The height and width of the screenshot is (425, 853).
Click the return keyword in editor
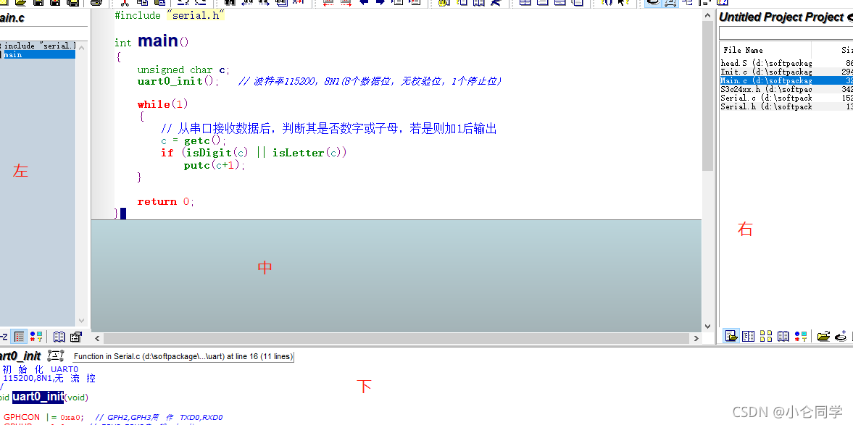pyautogui.click(x=157, y=201)
